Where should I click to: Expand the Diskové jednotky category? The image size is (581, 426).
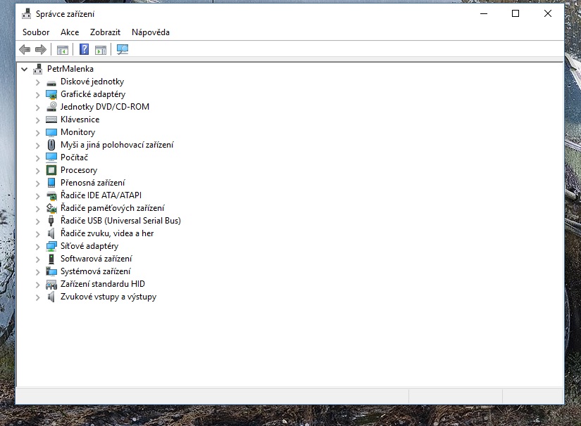tap(37, 82)
